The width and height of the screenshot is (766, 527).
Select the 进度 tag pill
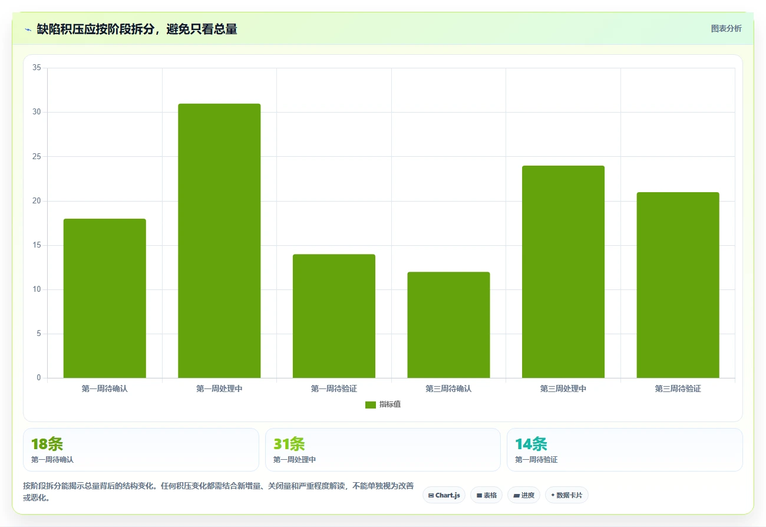click(x=524, y=495)
